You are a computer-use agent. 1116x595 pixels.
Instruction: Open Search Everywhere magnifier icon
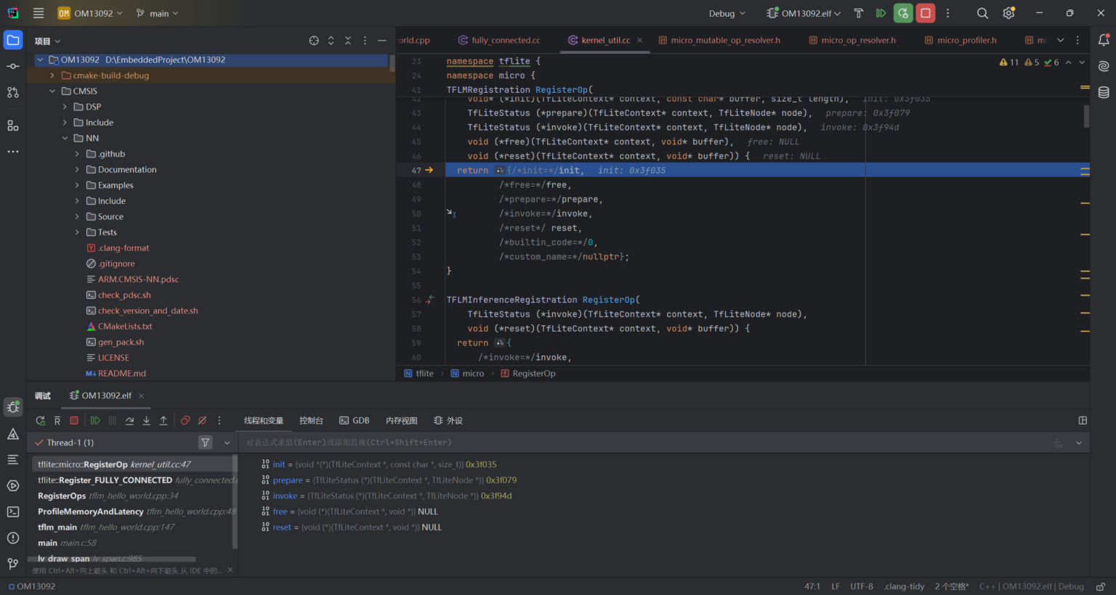click(982, 13)
